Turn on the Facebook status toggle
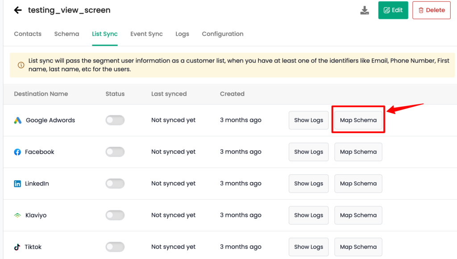This screenshot has width=457, height=259. click(115, 152)
